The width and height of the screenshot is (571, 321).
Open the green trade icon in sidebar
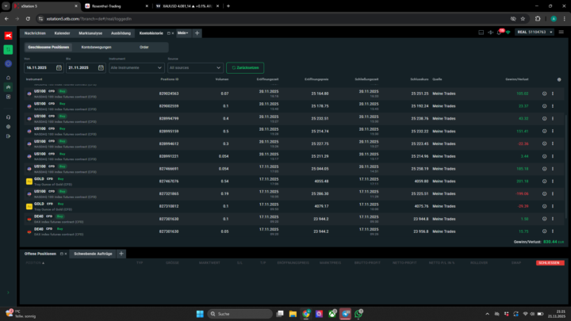point(8,49)
